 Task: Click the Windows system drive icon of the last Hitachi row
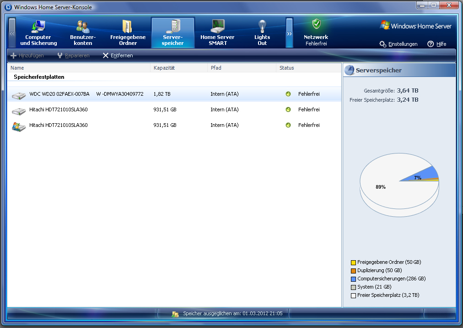[19, 126]
